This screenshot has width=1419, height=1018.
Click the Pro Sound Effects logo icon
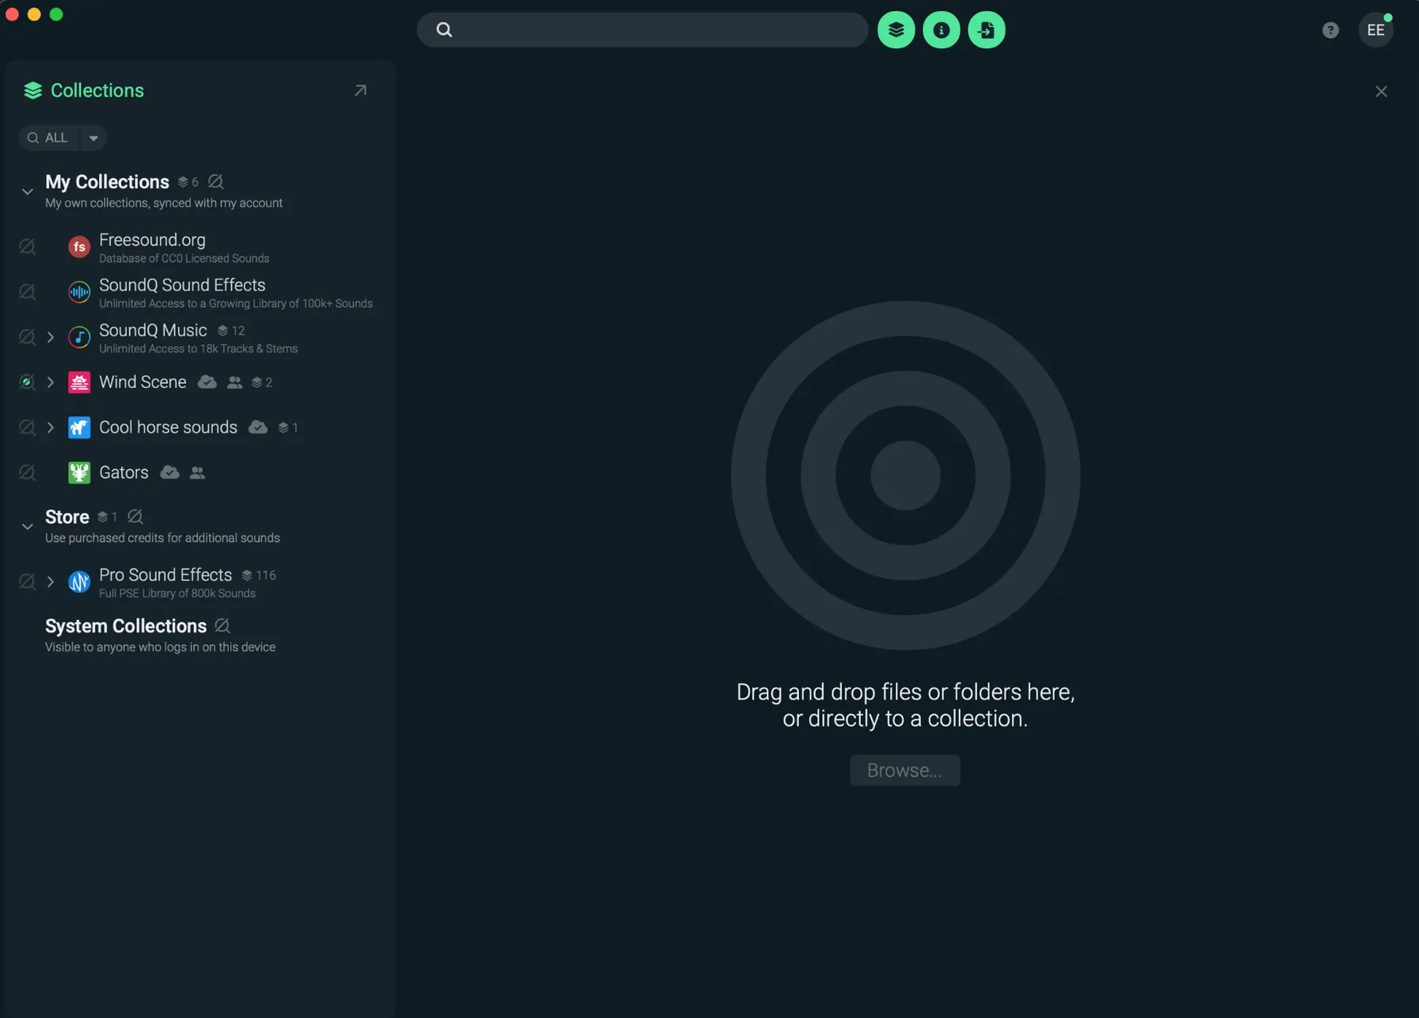[79, 582]
